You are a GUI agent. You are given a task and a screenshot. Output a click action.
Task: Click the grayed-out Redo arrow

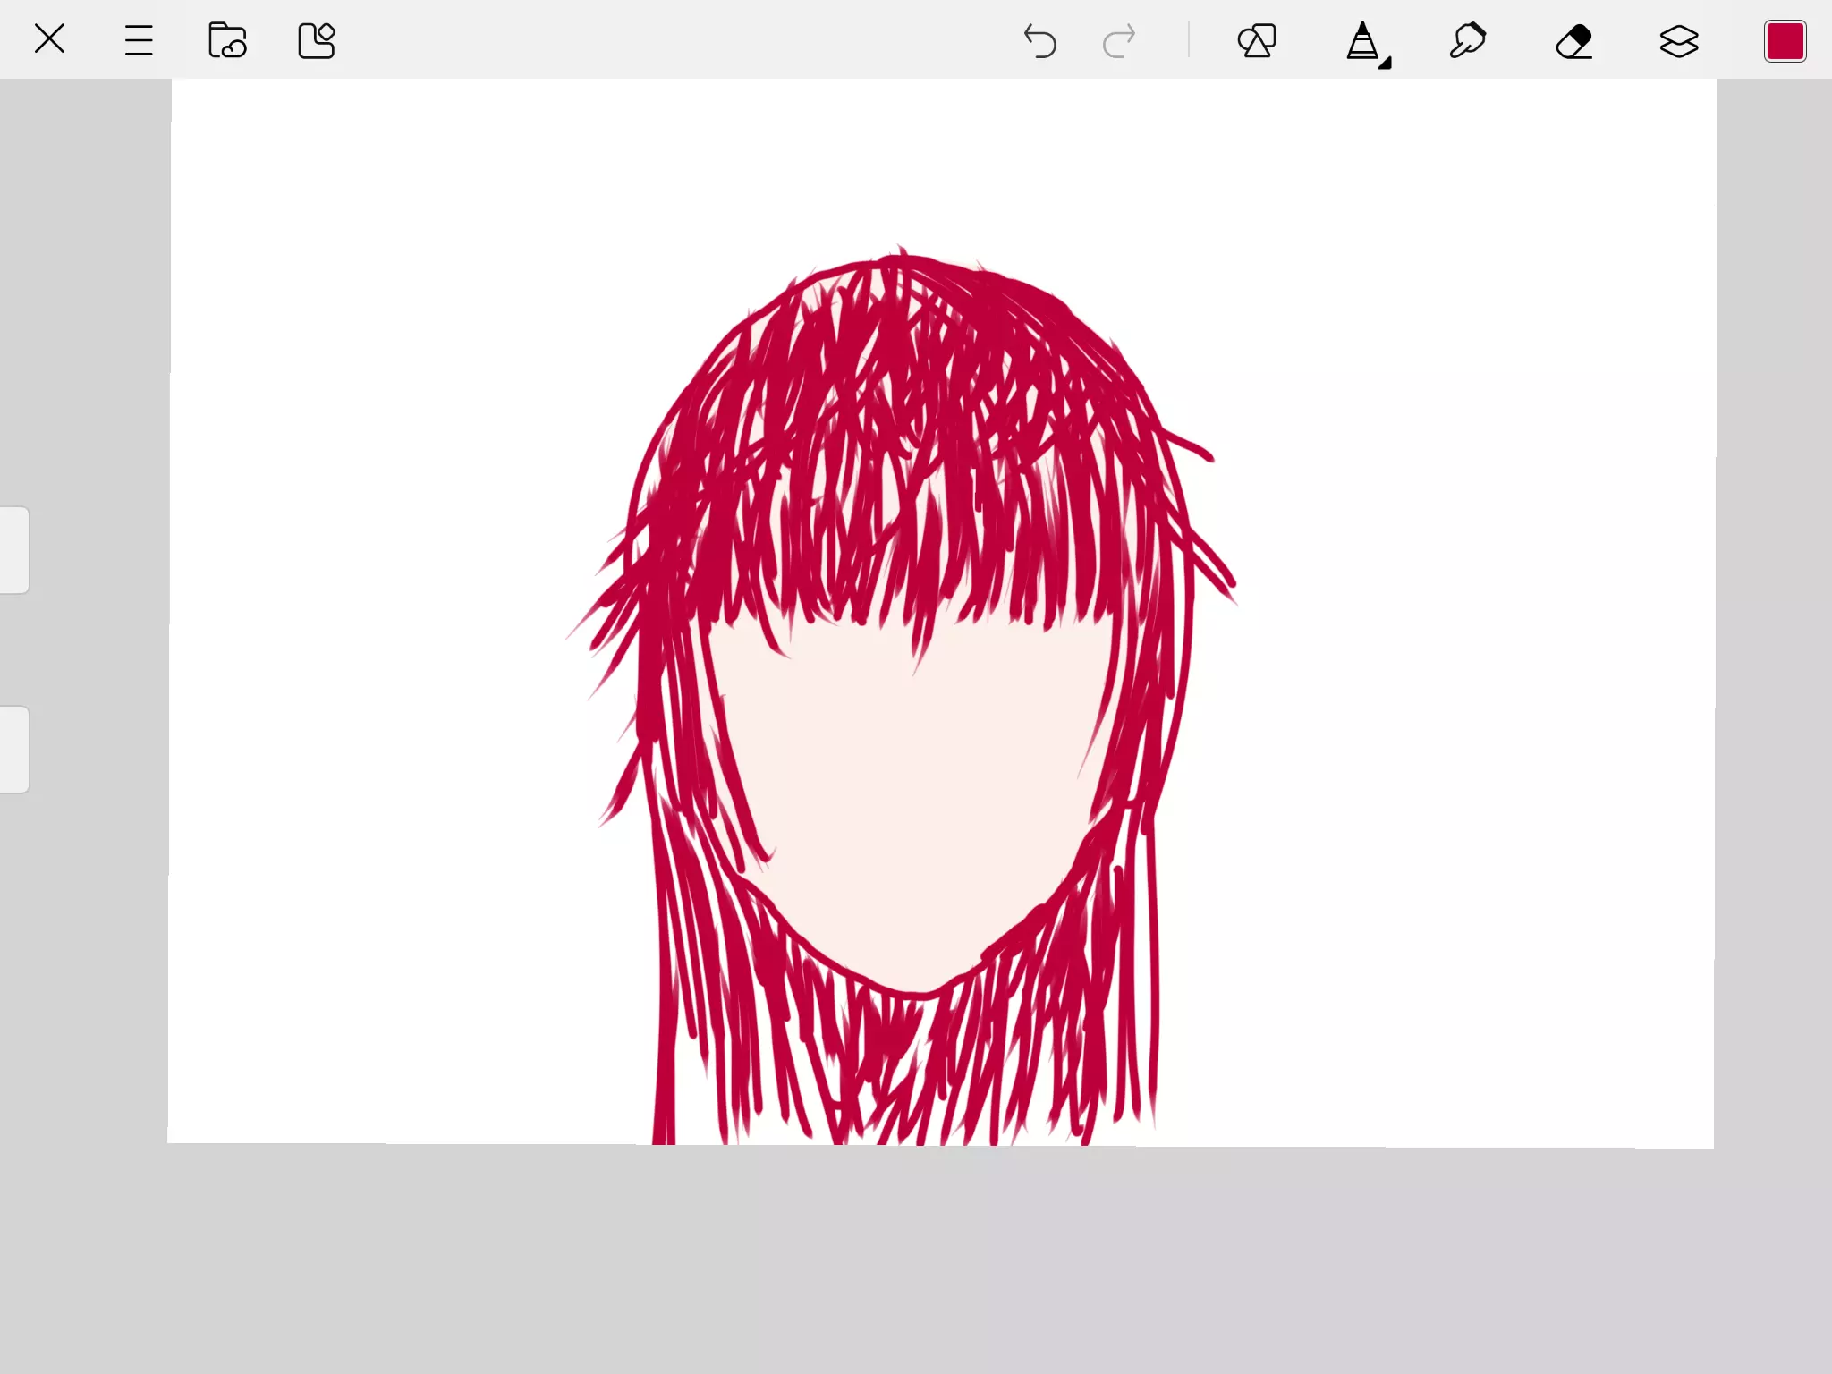click(1118, 41)
